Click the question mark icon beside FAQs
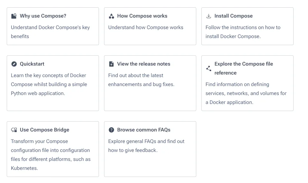This screenshot has width=308, height=183. [111, 130]
